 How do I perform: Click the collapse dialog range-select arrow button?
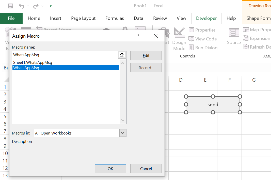[122, 55]
